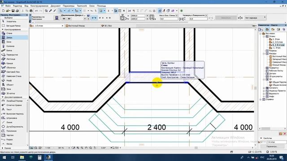Switch to the 3D / Все tab
Screen dimensions: 287x161
point(118,26)
